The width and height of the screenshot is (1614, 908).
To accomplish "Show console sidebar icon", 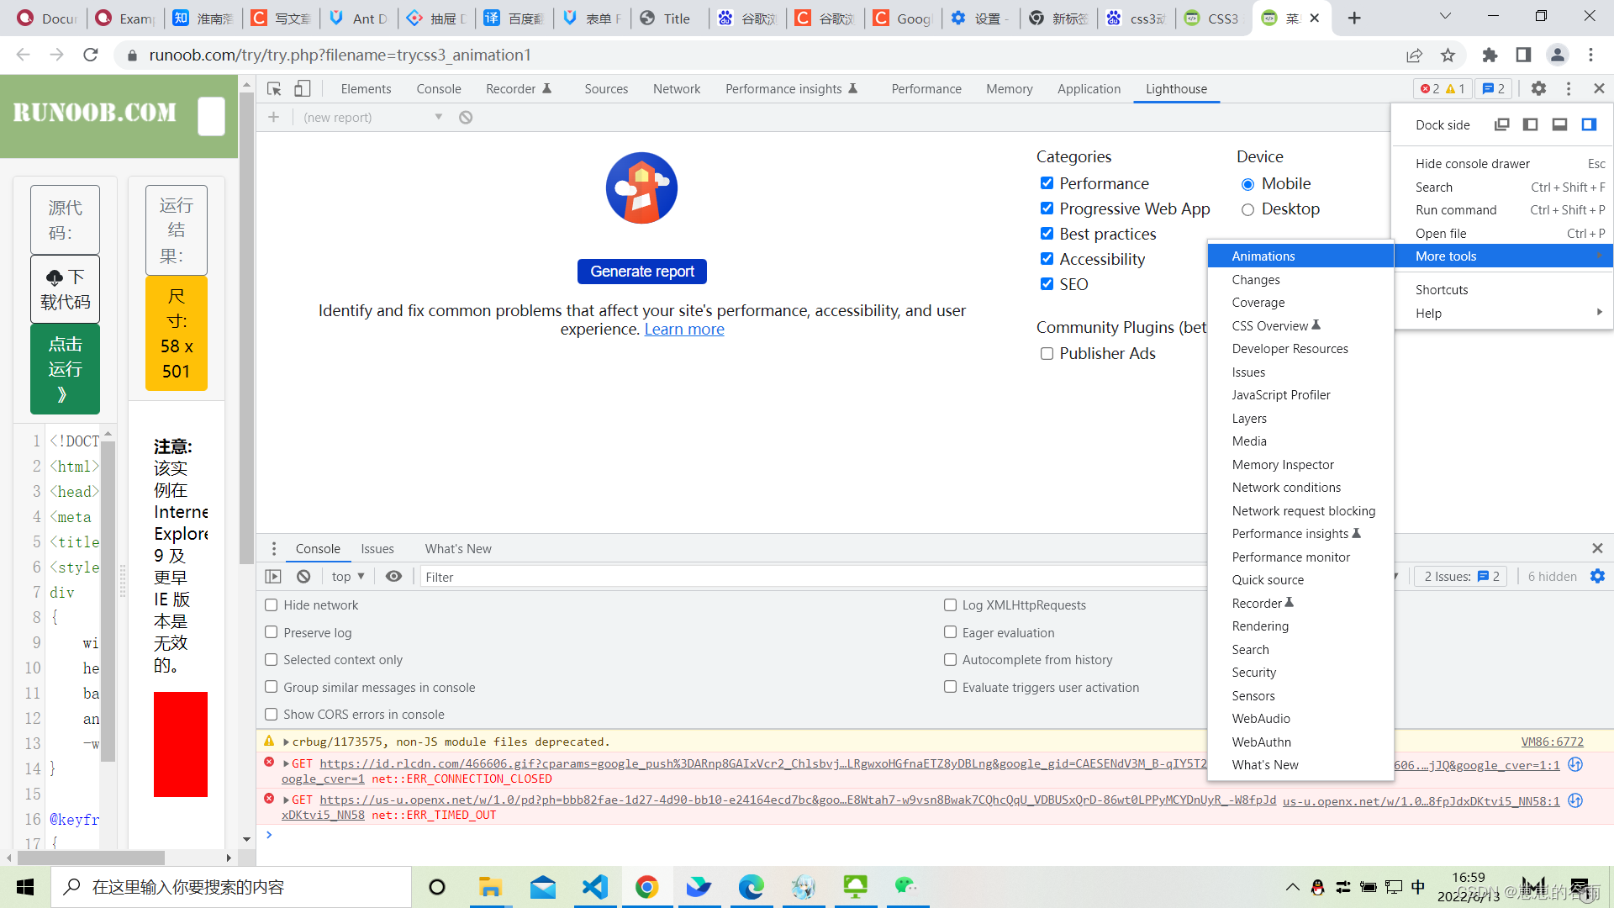I will tap(273, 577).
